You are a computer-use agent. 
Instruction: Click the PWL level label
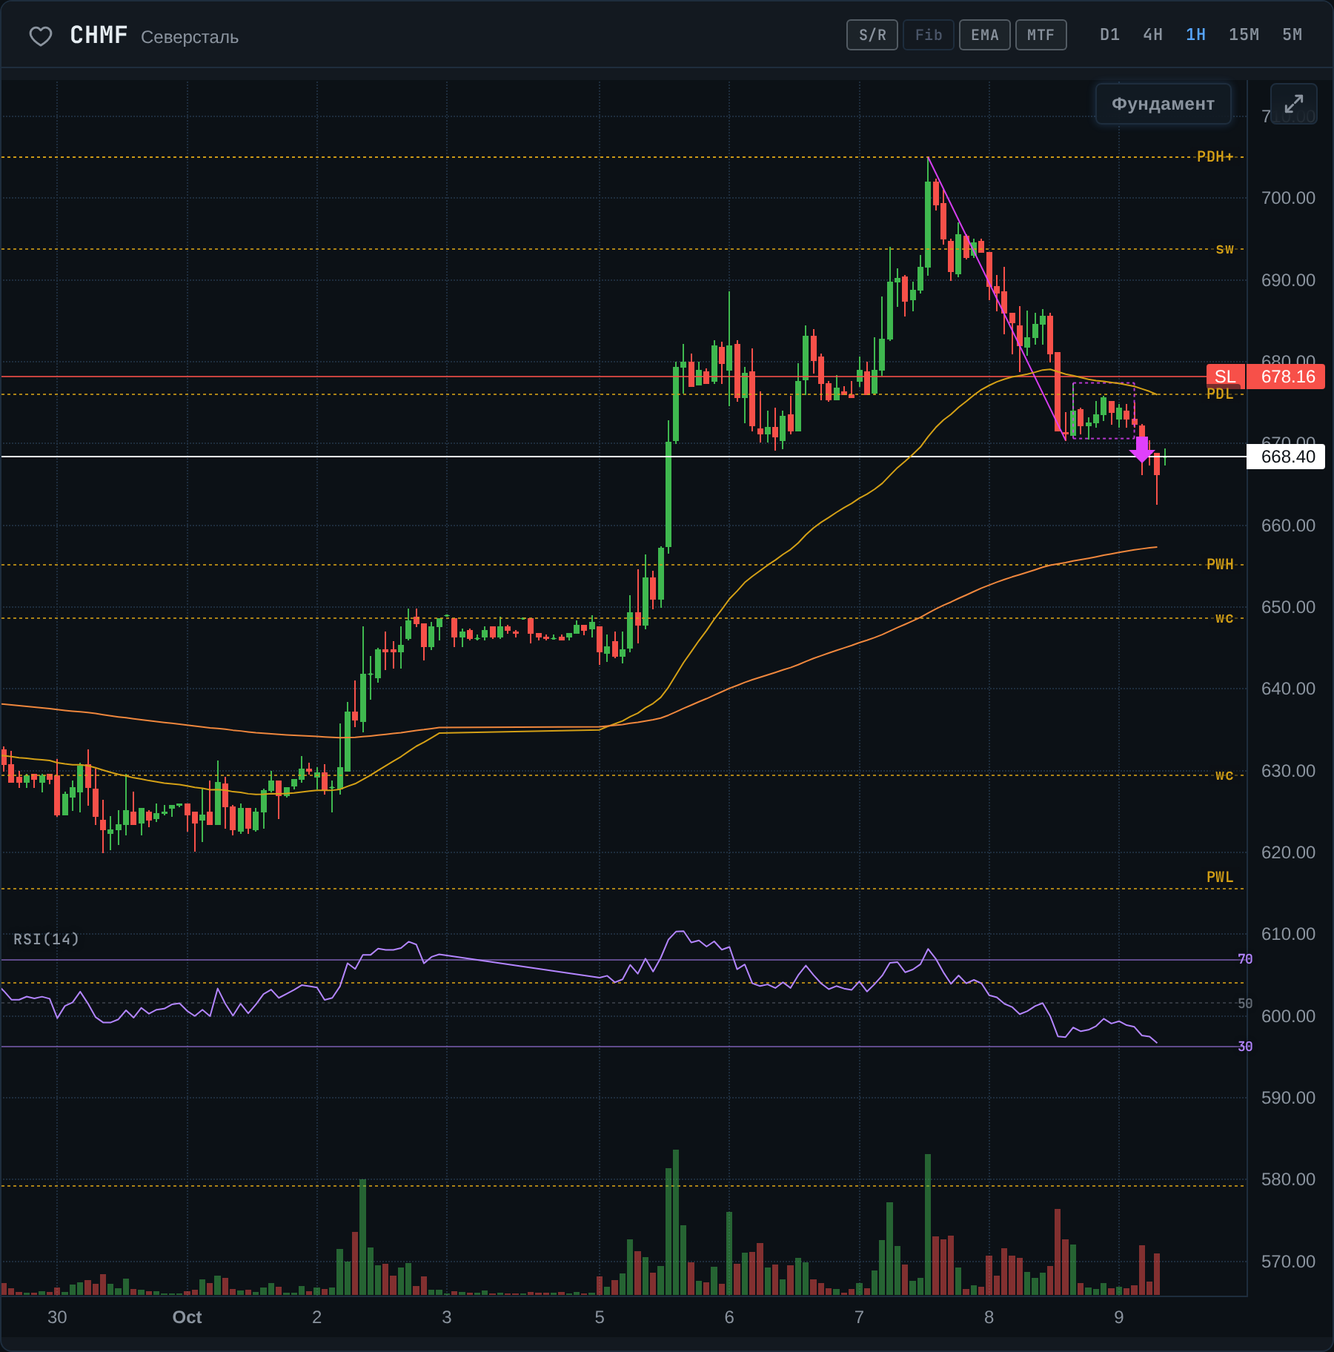pyautogui.click(x=1220, y=877)
